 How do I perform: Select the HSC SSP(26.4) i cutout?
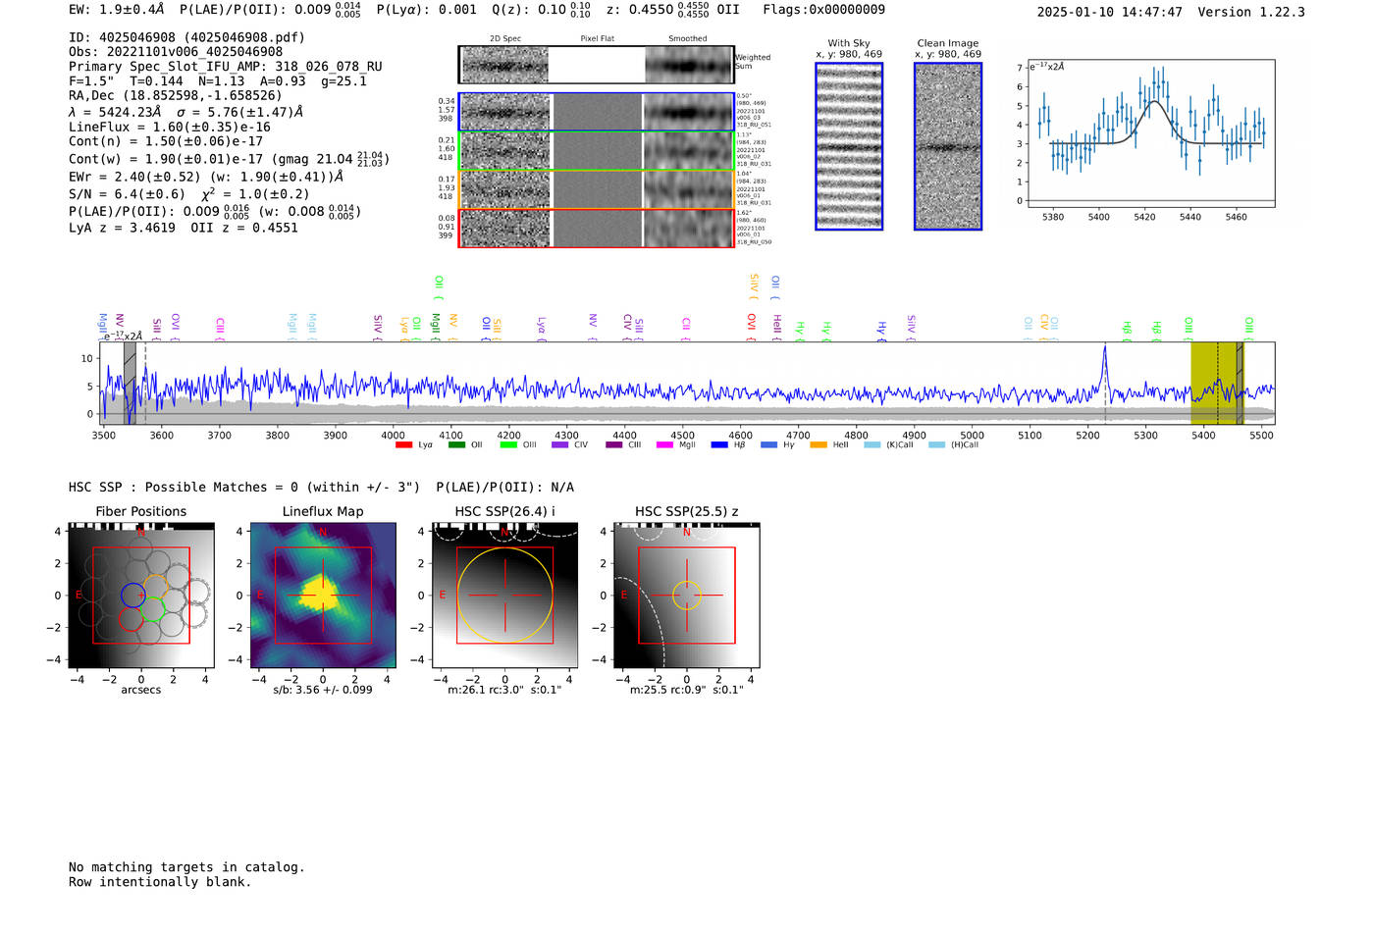(504, 596)
